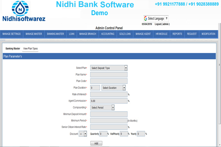Image resolution: width=221 pixels, height=147 pixels.
Task: Click the Plan Name input field
Action: click(109, 75)
